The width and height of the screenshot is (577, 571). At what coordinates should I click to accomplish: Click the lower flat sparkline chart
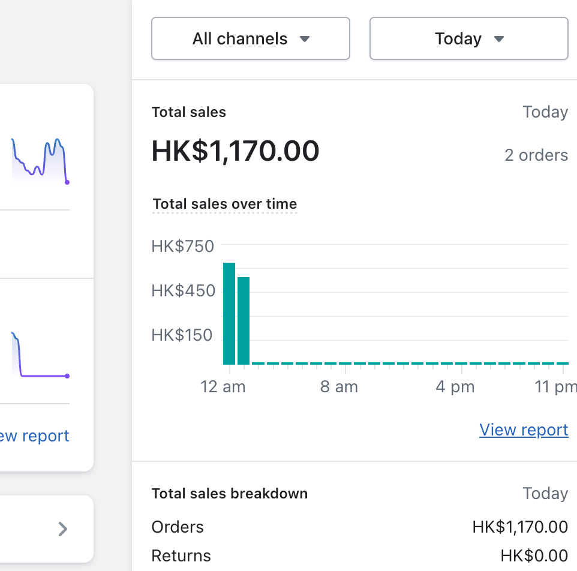click(40, 360)
